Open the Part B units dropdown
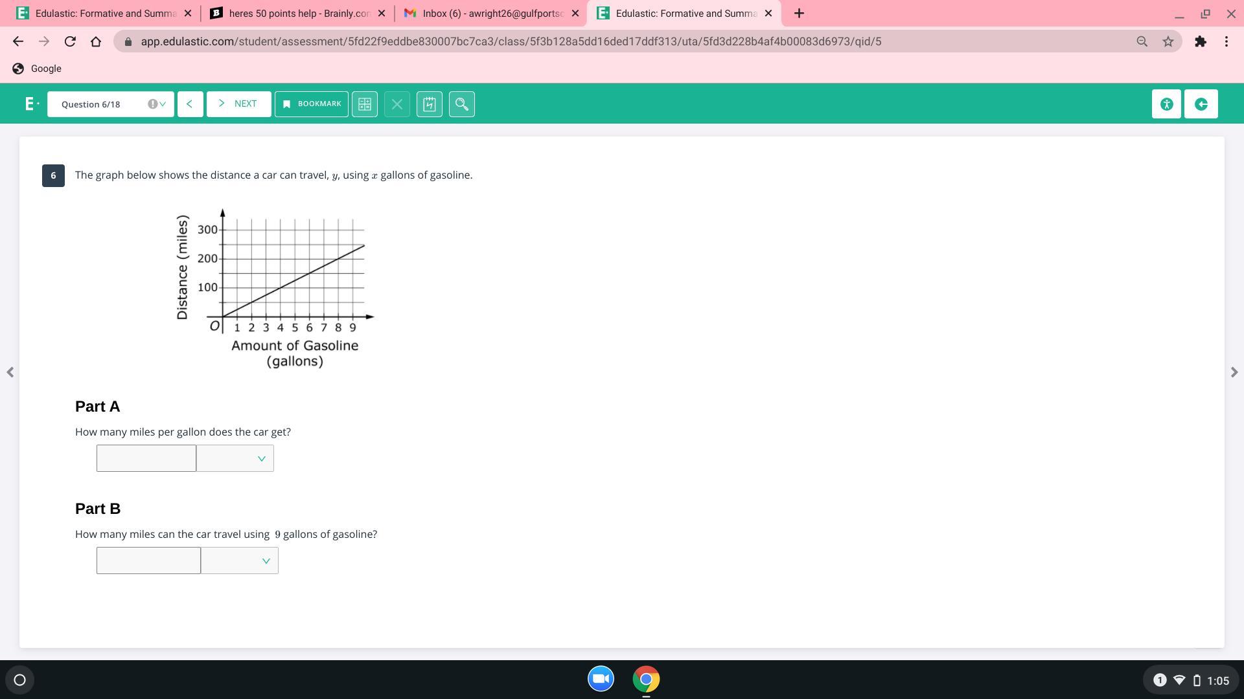Screen dimensions: 1244x699 [240, 560]
